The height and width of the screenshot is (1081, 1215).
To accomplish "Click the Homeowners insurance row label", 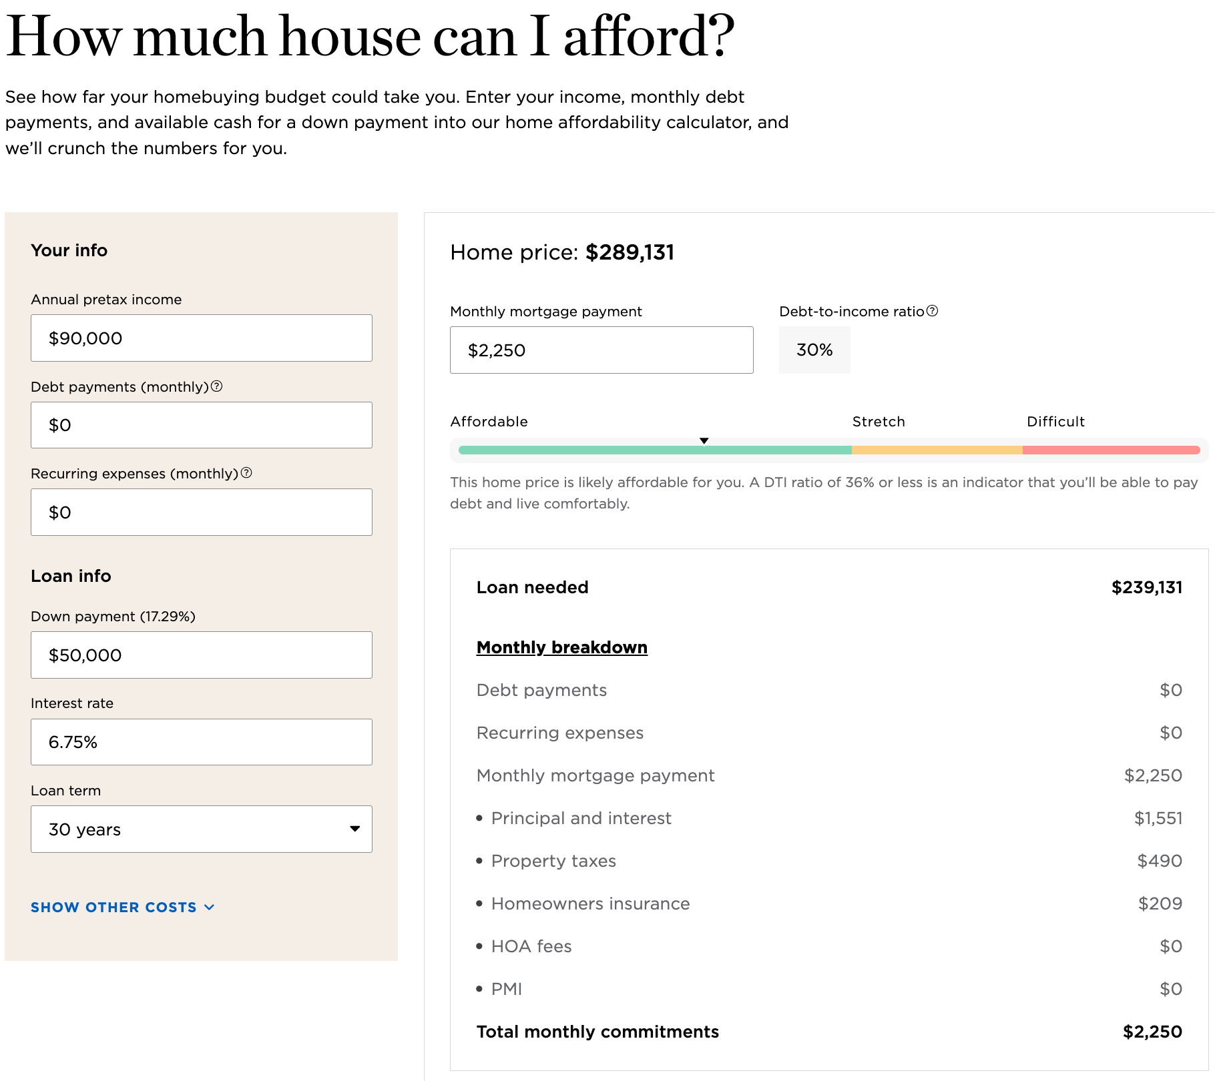I will [x=590, y=904].
